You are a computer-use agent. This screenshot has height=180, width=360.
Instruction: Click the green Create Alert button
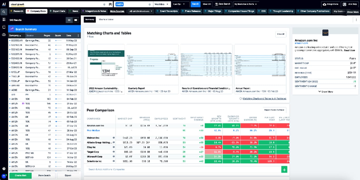[x=20, y=176]
